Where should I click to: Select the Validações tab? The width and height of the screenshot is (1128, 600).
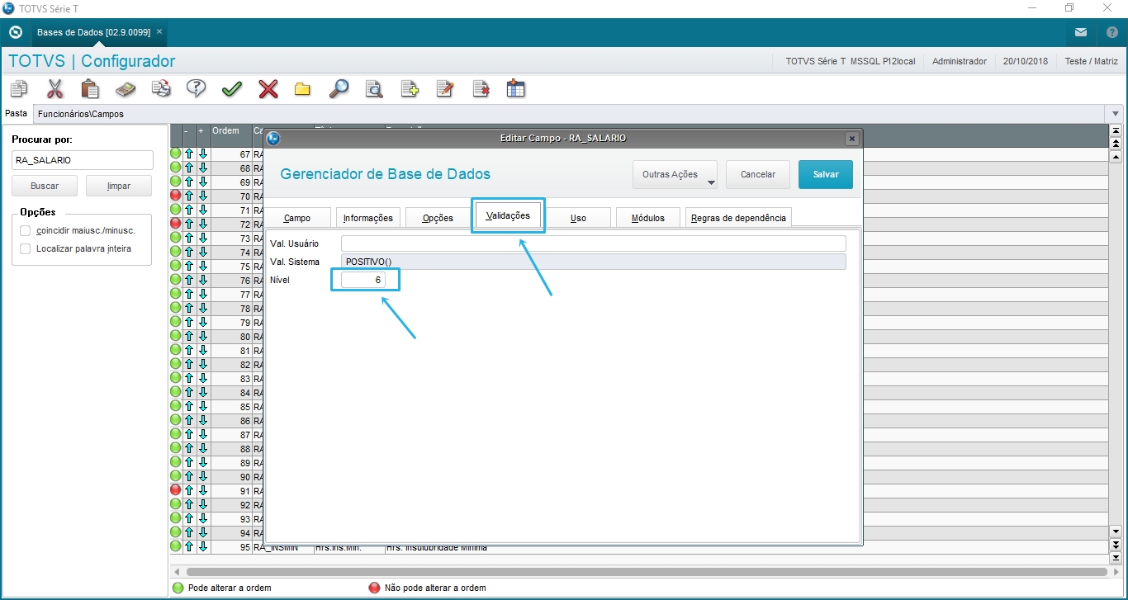click(x=508, y=215)
